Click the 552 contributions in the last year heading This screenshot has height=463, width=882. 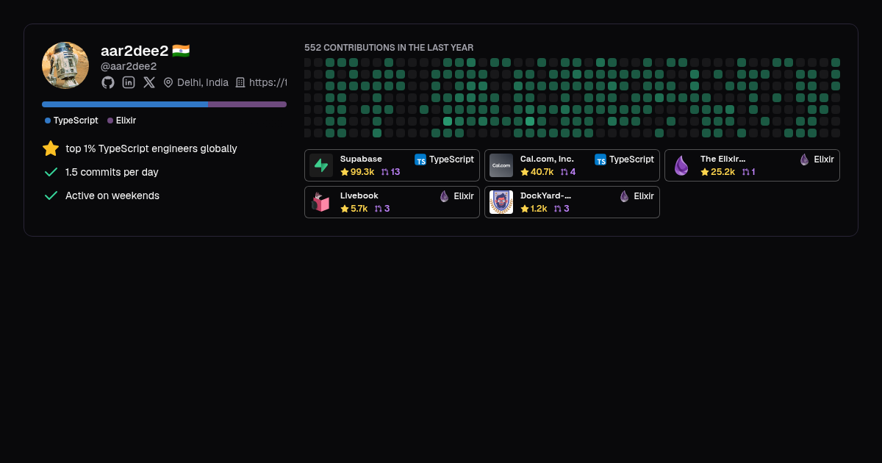pos(389,48)
